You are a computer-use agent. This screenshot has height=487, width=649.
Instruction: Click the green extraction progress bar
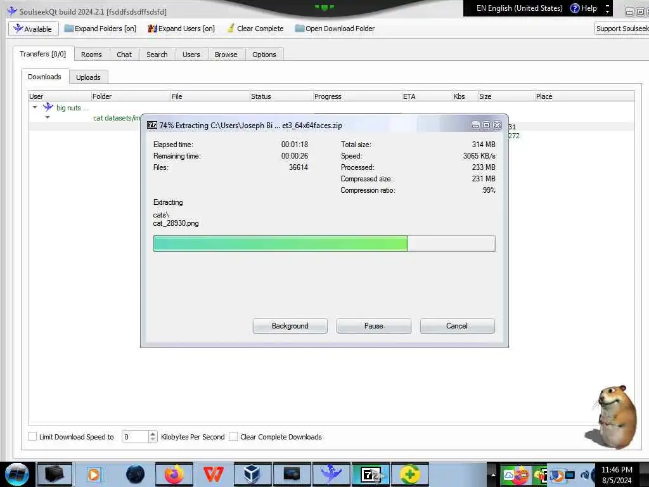(x=324, y=243)
